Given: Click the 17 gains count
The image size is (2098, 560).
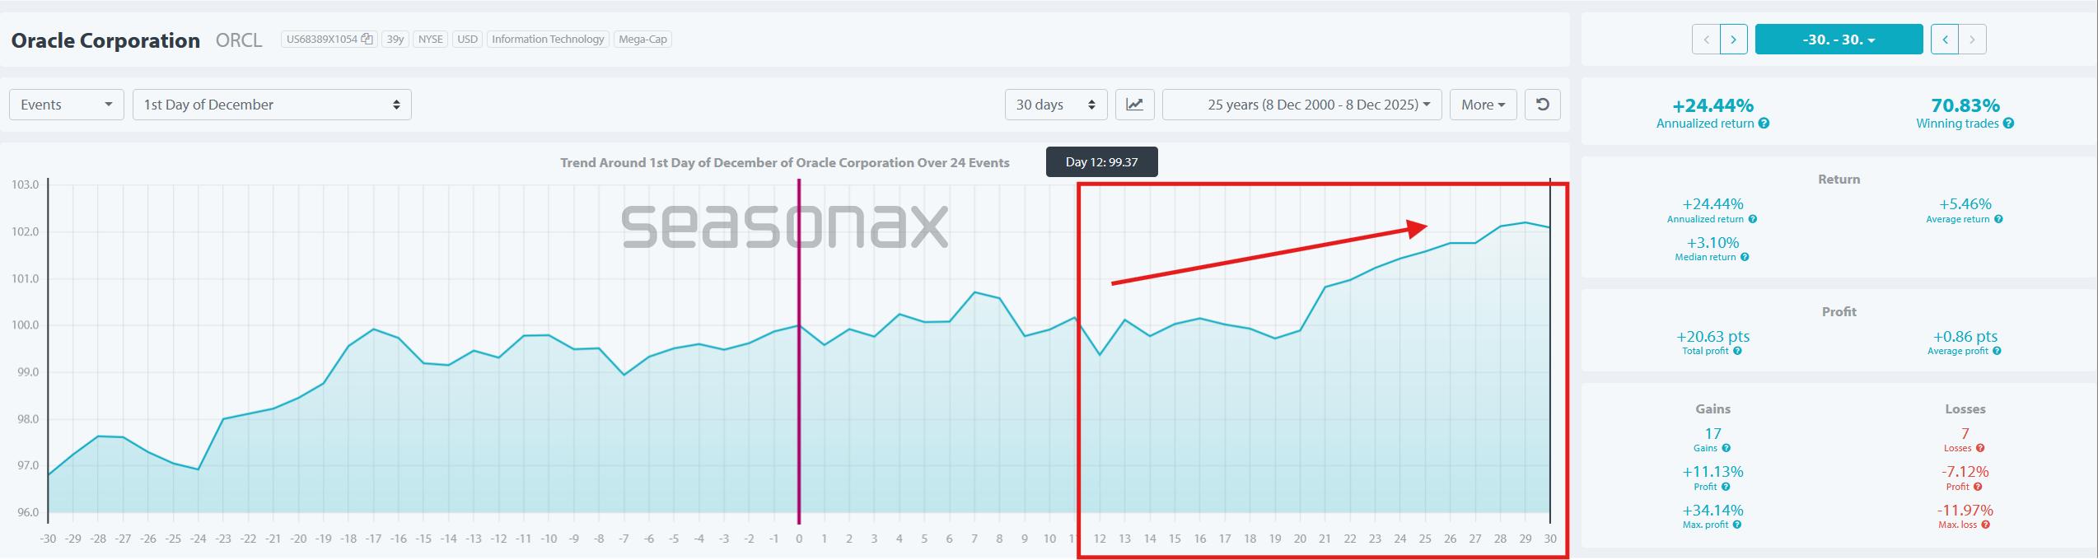Looking at the screenshot, I should (x=1713, y=434).
